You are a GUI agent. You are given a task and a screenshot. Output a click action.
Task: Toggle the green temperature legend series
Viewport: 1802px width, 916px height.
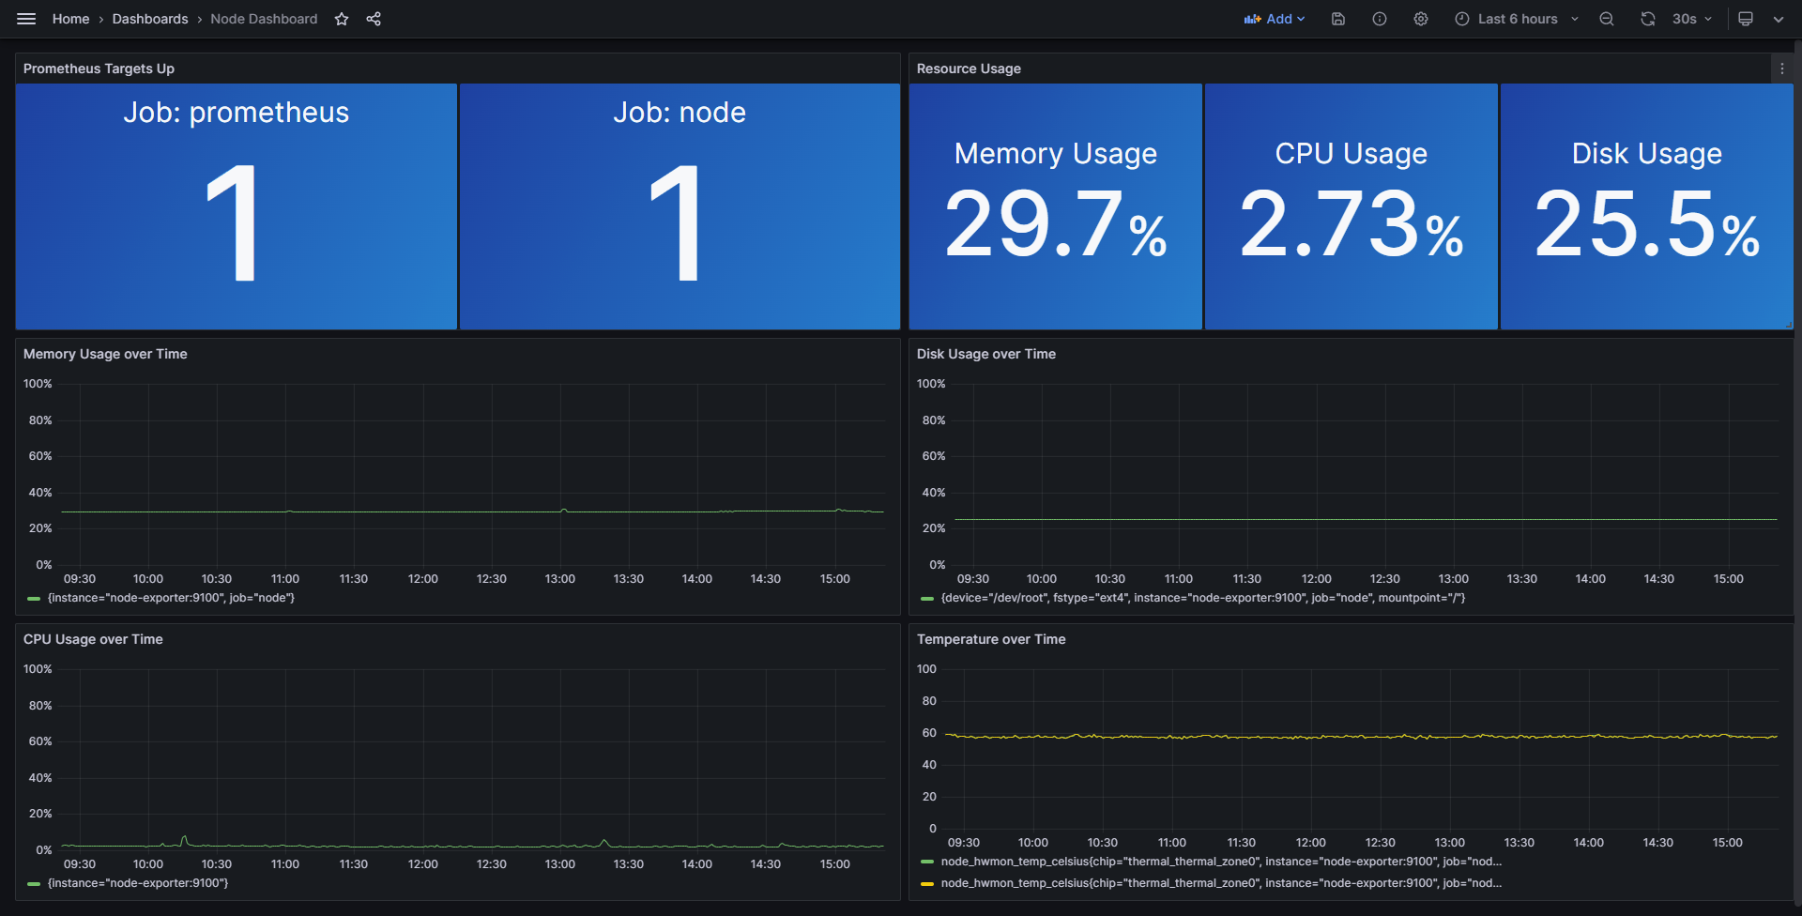pyautogui.click(x=1221, y=862)
